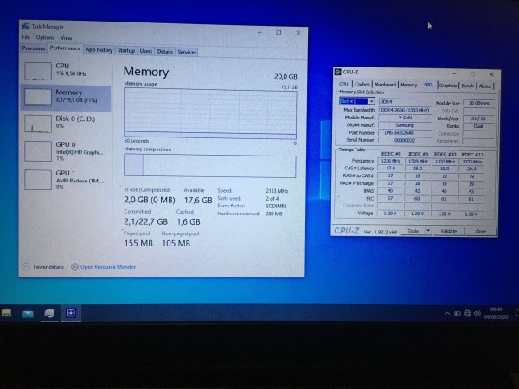Switch to the Users tab
The width and height of the screenshot is (519, 389).
146,51
